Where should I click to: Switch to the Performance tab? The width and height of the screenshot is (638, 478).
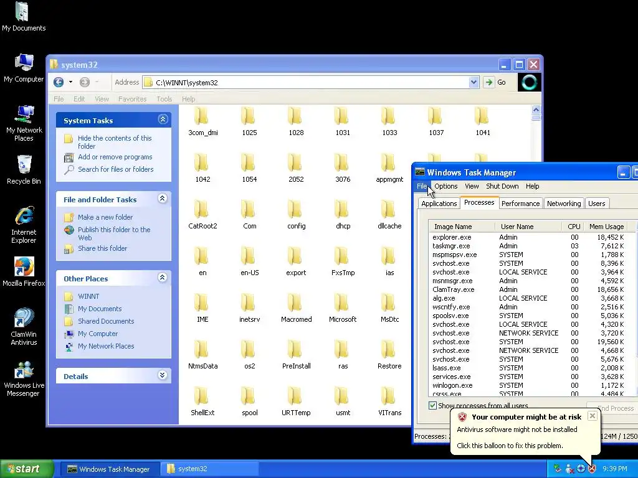pos(520,204)
